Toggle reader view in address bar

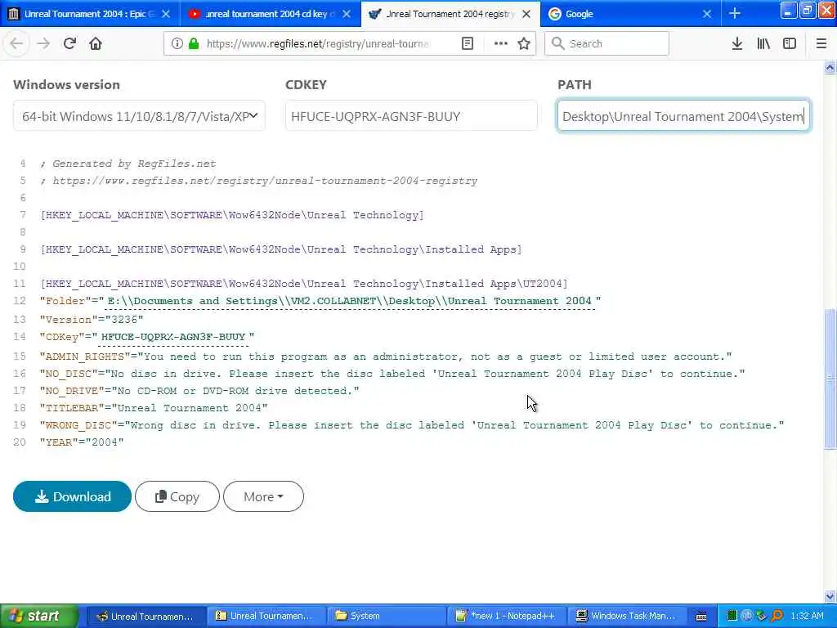tap(467, 43)
